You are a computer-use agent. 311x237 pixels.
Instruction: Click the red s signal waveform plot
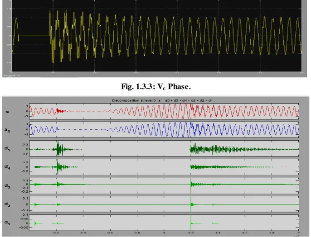tap(164, 111)
